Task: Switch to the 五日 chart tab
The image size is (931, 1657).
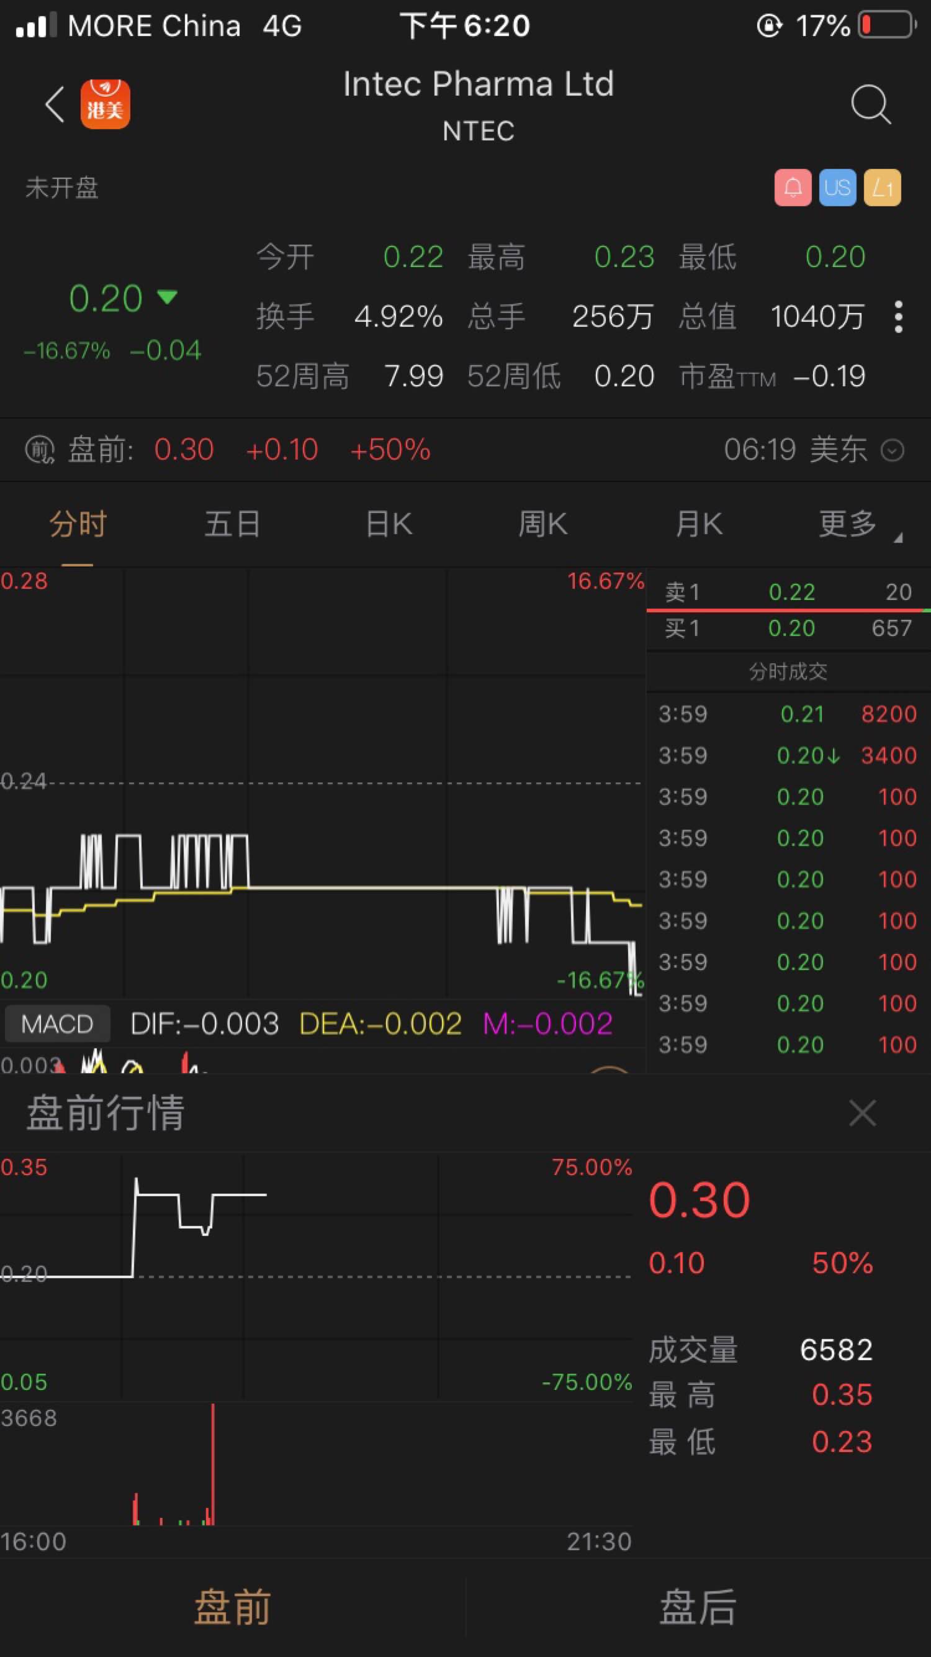Action: 233,524
